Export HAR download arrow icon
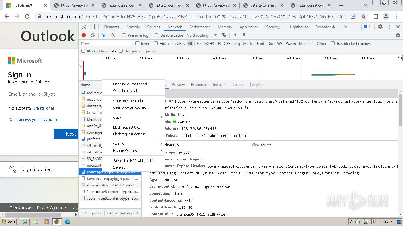This screenshot has width=403, height=226. pos(244,35)
